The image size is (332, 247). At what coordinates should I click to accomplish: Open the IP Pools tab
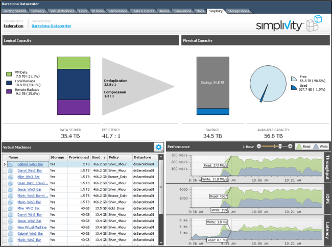[x=98, y=11]
